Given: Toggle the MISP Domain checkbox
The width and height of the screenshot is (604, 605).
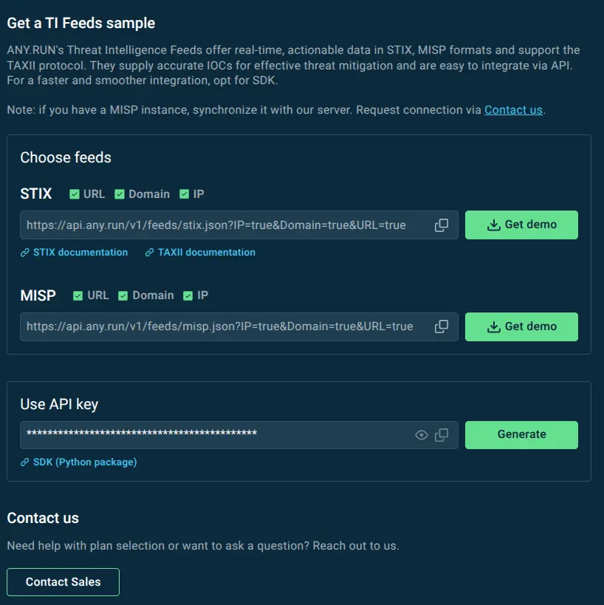Looking at the screenshot, I should coord(123,295).
